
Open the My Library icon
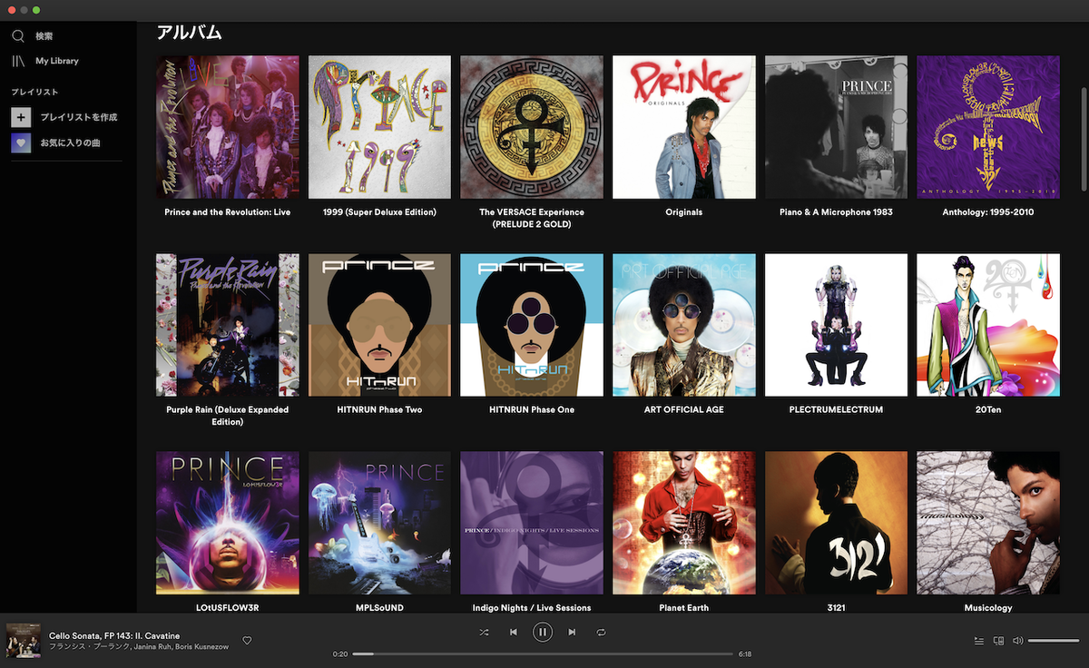click(x=18, y=61)
